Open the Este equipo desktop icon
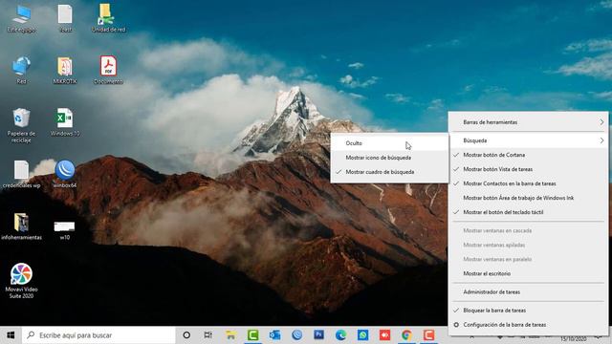The height and width of the screenshot is (344, 612). click(21, 18)
